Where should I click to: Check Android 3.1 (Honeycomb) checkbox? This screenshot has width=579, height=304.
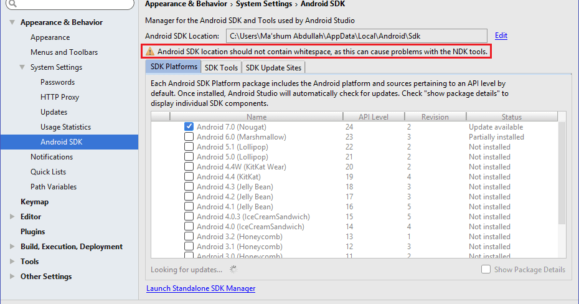pos(189,246)
